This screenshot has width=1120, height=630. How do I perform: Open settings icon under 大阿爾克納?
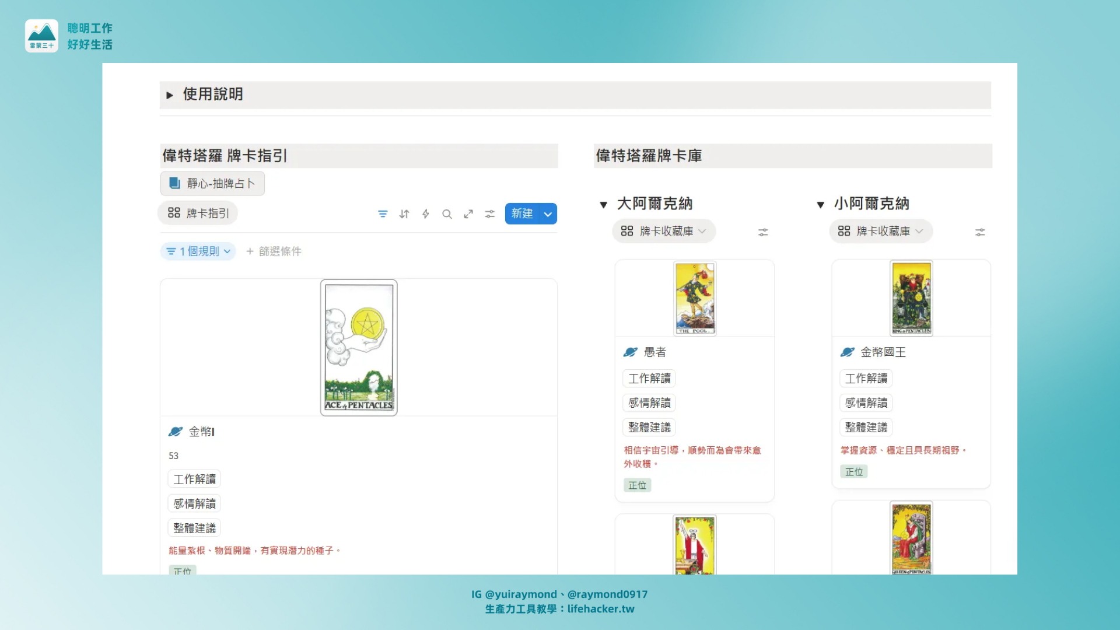click(763, 232)
